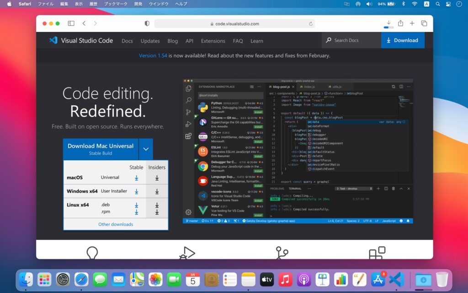Open Visual Studio Code from the Dock
Viewport: 468px width, 293px height.
[396, 280]
